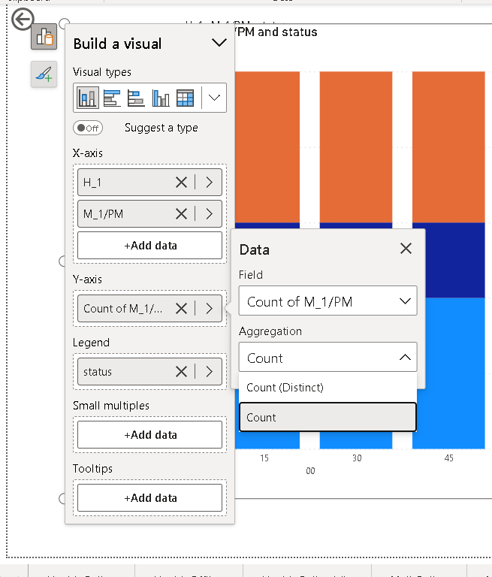Remove Count of M_1/PM from Y-axis
The image size is (492, 577).
pos(182,308)
